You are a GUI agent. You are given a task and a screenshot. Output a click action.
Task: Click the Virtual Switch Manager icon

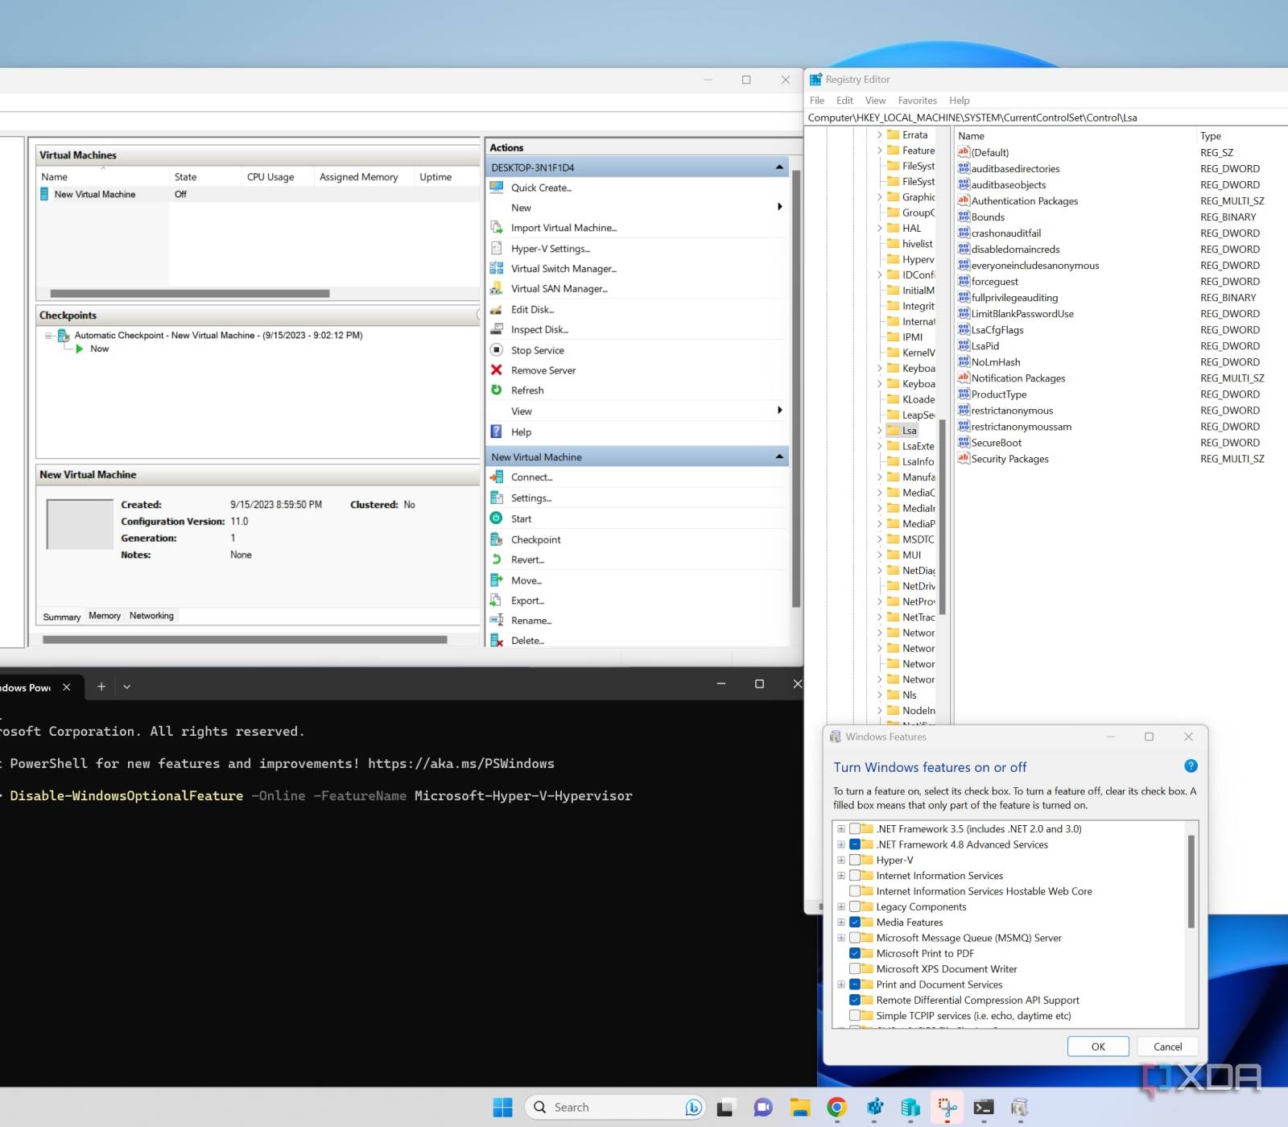497,268
